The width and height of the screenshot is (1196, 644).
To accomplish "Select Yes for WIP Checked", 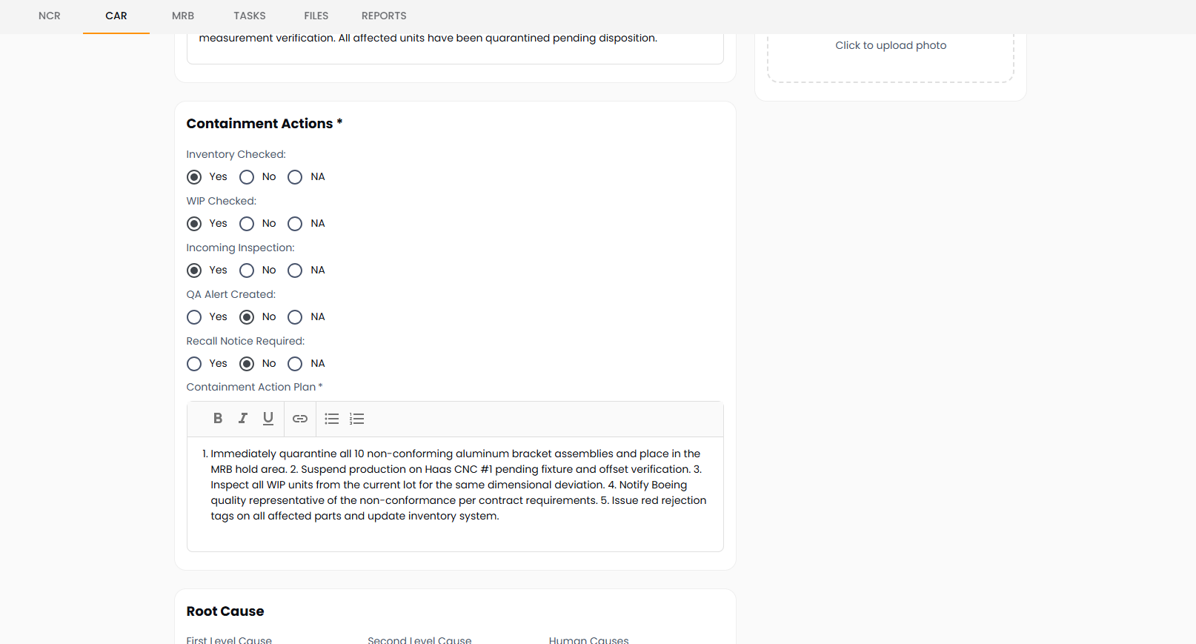I will 194,224.
